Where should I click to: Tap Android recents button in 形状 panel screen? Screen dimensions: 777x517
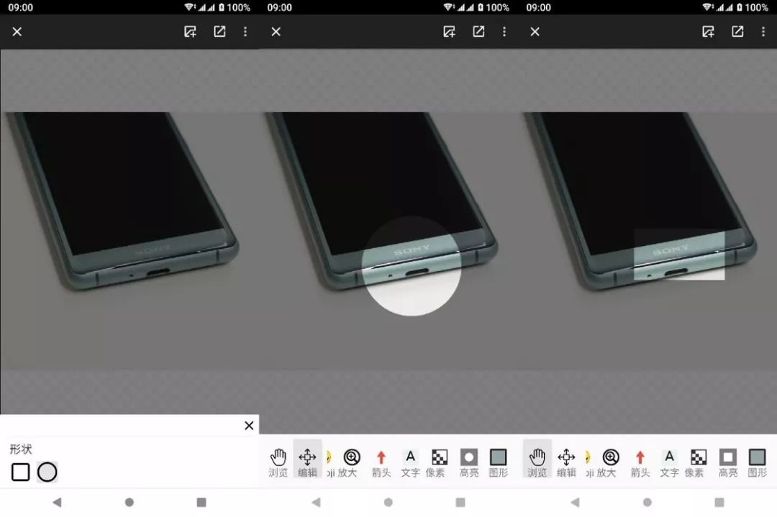[x=201, y=503]
